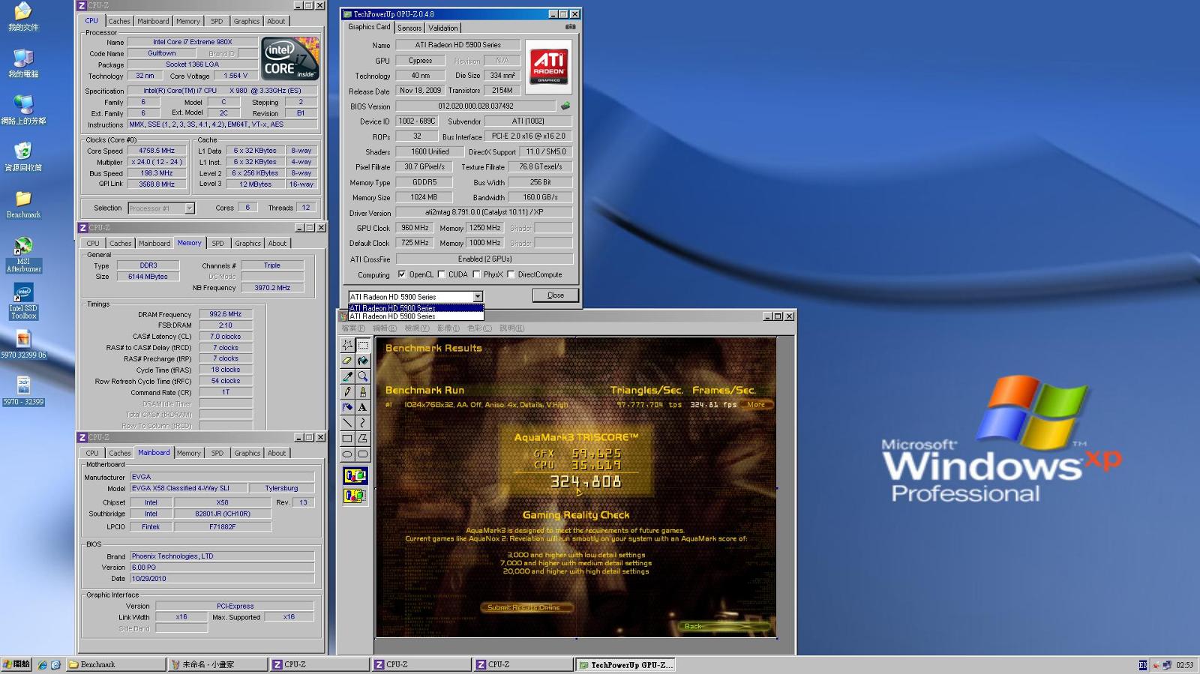Open the Graphics tab in the CPU-Z processor info window
Image resolution: width=1200 pixels, height=674 pixels.
pos(247,22)
